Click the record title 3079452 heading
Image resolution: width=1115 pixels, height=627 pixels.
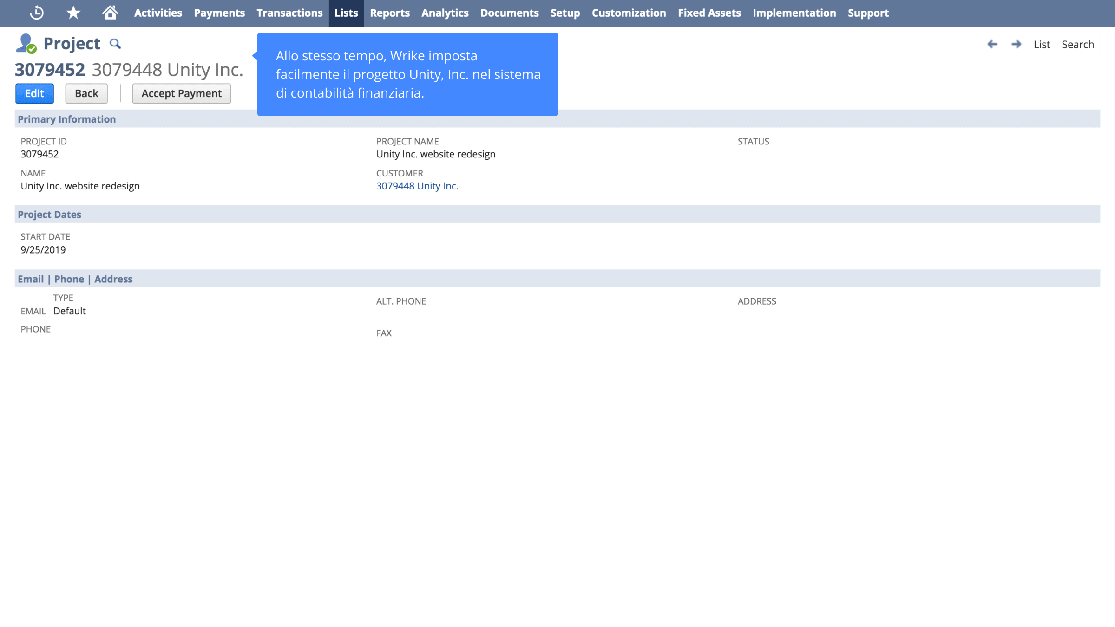(x=50, y=70)
